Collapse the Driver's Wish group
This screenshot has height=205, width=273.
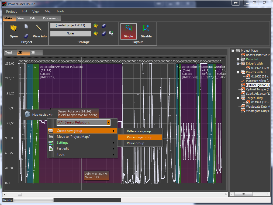tap(238, 64)
